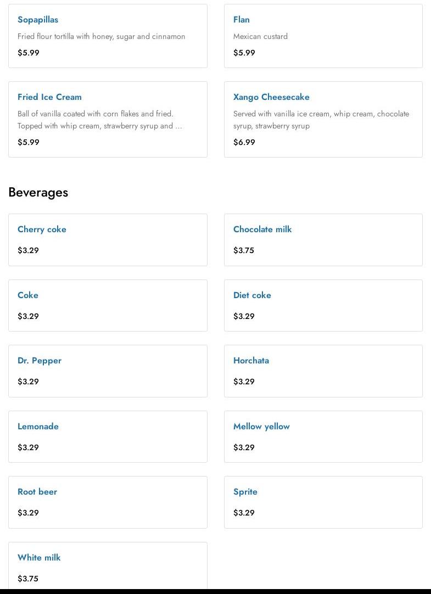Select the Cherry coke beverage
431x594 pixels.
click(42, 229)
